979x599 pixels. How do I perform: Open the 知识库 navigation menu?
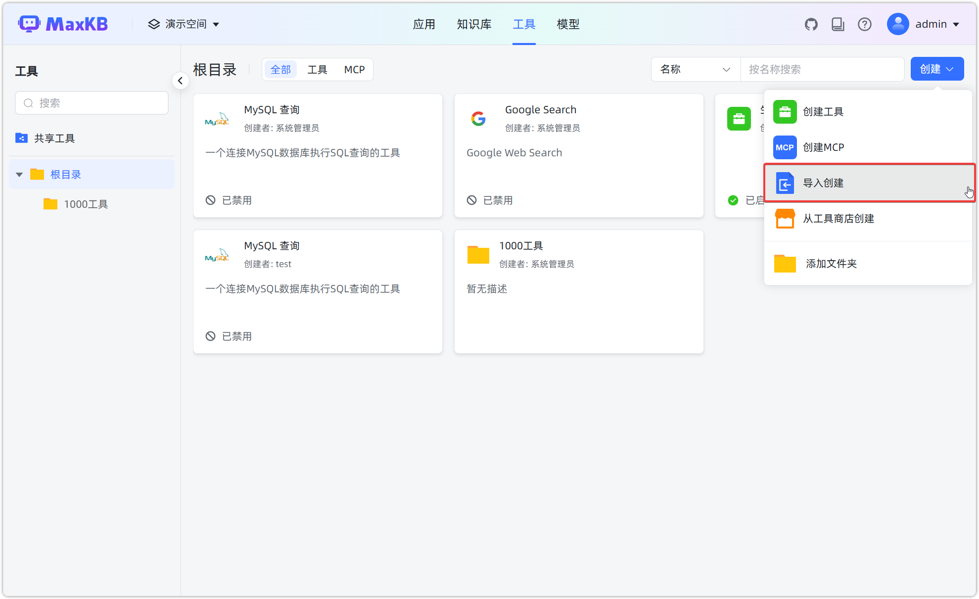pyautogui.click(x=473, y=24)
